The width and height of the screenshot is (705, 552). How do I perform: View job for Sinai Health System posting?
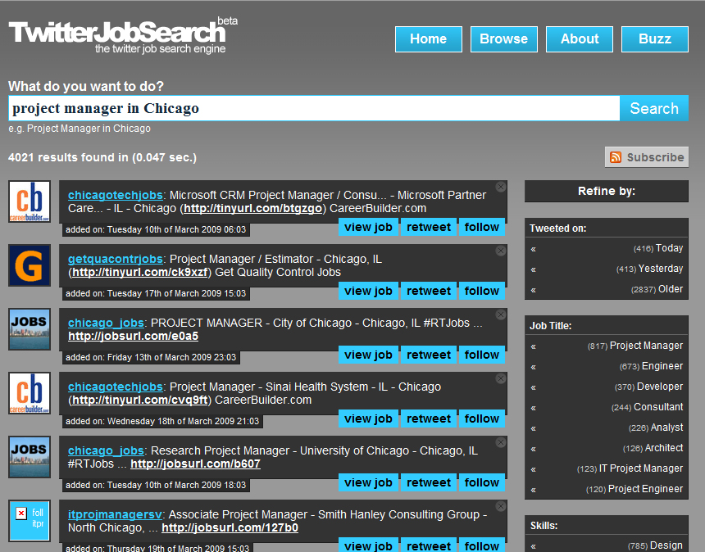pyautogui.click(x=368, y=419)
